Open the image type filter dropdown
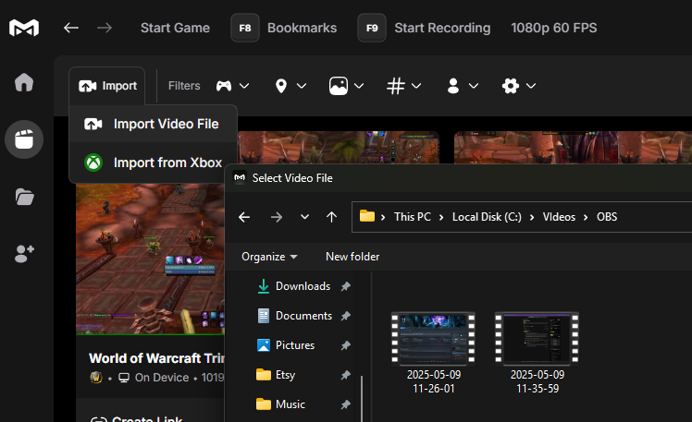 click(346, 86)
